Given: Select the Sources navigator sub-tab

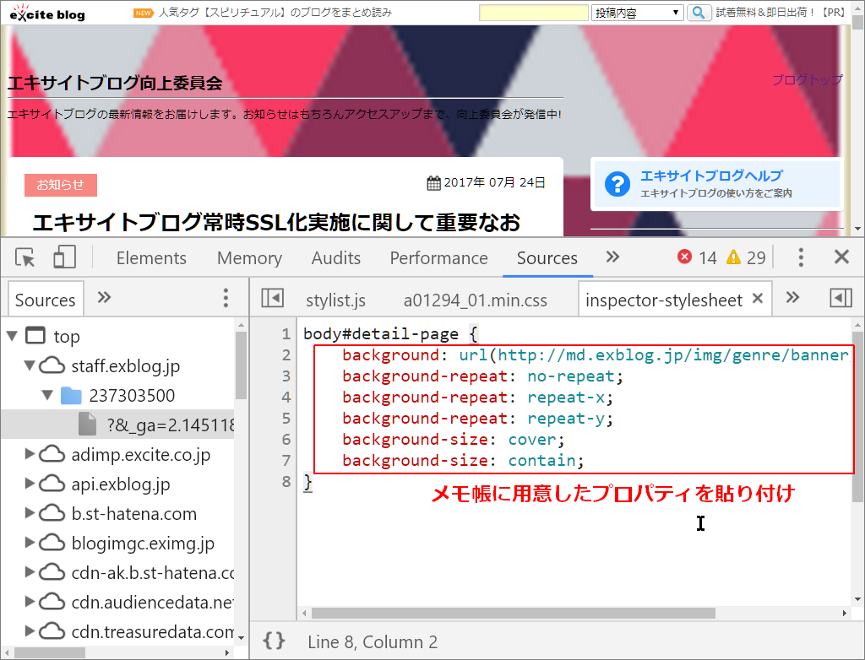Looking at the screenshot, I should 46,300.
